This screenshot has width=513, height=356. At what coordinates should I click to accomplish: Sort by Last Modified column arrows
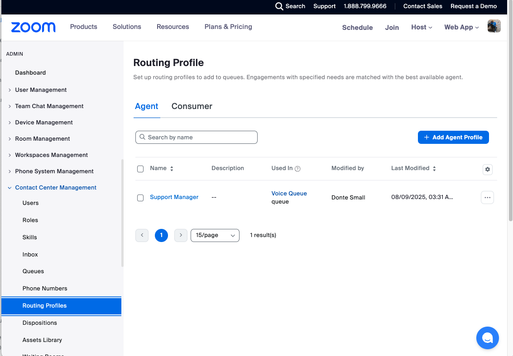click(x=434, y=169)
